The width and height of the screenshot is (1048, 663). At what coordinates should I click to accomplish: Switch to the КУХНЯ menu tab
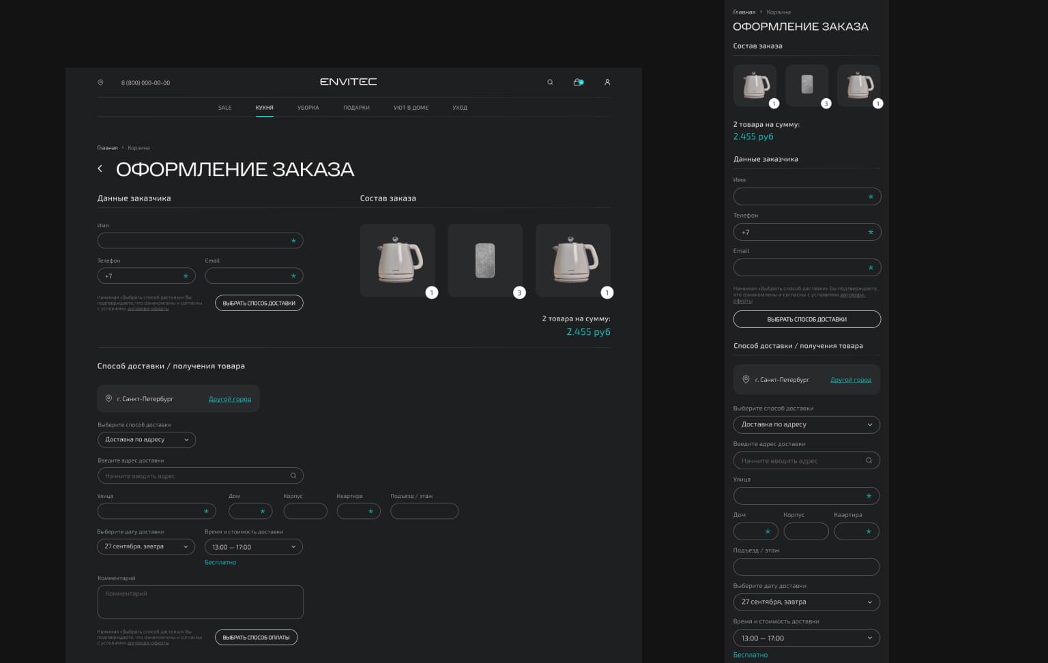[x=264, y=108]
